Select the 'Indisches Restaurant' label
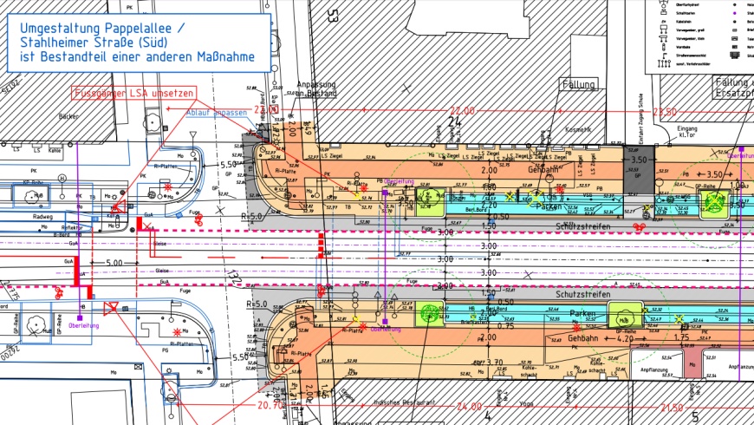 click(x=404, y=402)
